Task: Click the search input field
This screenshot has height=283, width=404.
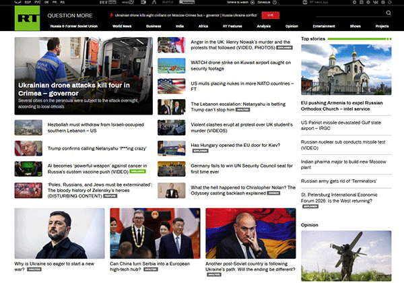Action: pyautogui.click(x=350, y=13)
